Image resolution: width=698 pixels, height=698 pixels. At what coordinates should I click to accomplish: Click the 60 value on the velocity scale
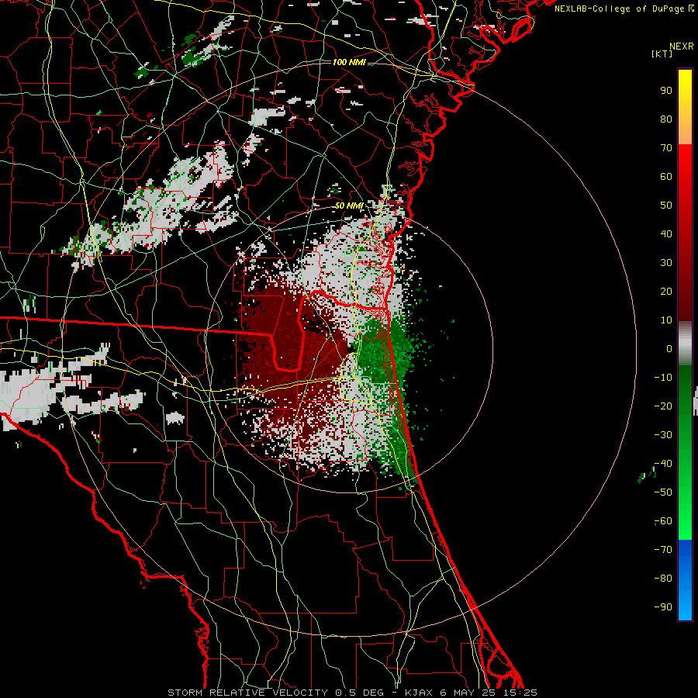coord(666,177)
